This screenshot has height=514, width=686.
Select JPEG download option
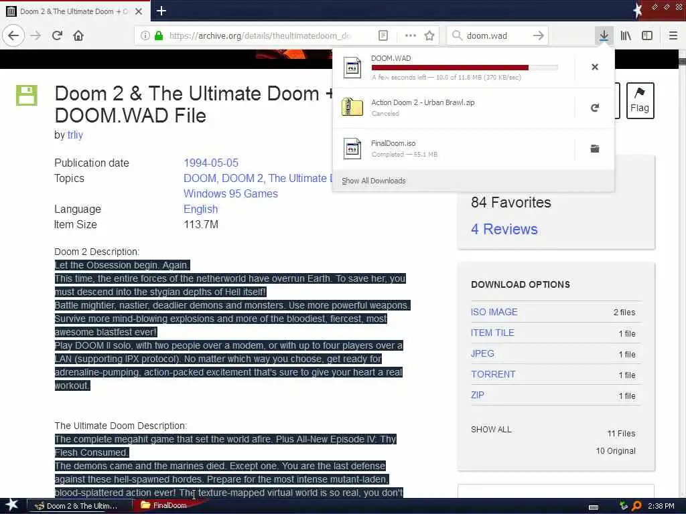[482, 353]
